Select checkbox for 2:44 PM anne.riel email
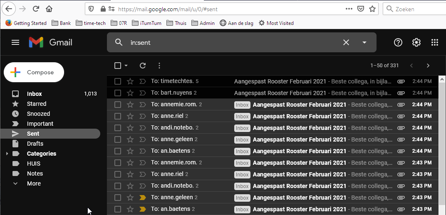This screenshot has width=446, height=215. (x=118, y=116)
